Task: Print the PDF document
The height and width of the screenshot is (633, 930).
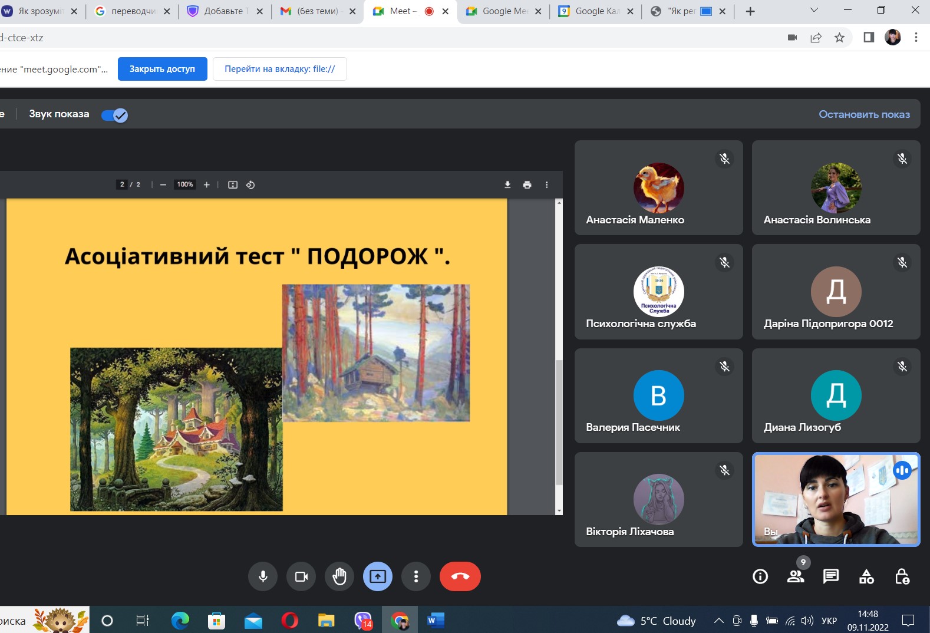Action: coord(527,185)
